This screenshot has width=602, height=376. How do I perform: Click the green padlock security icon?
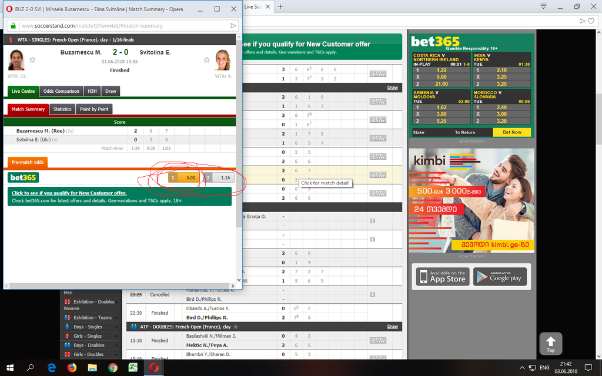(13, 26)
